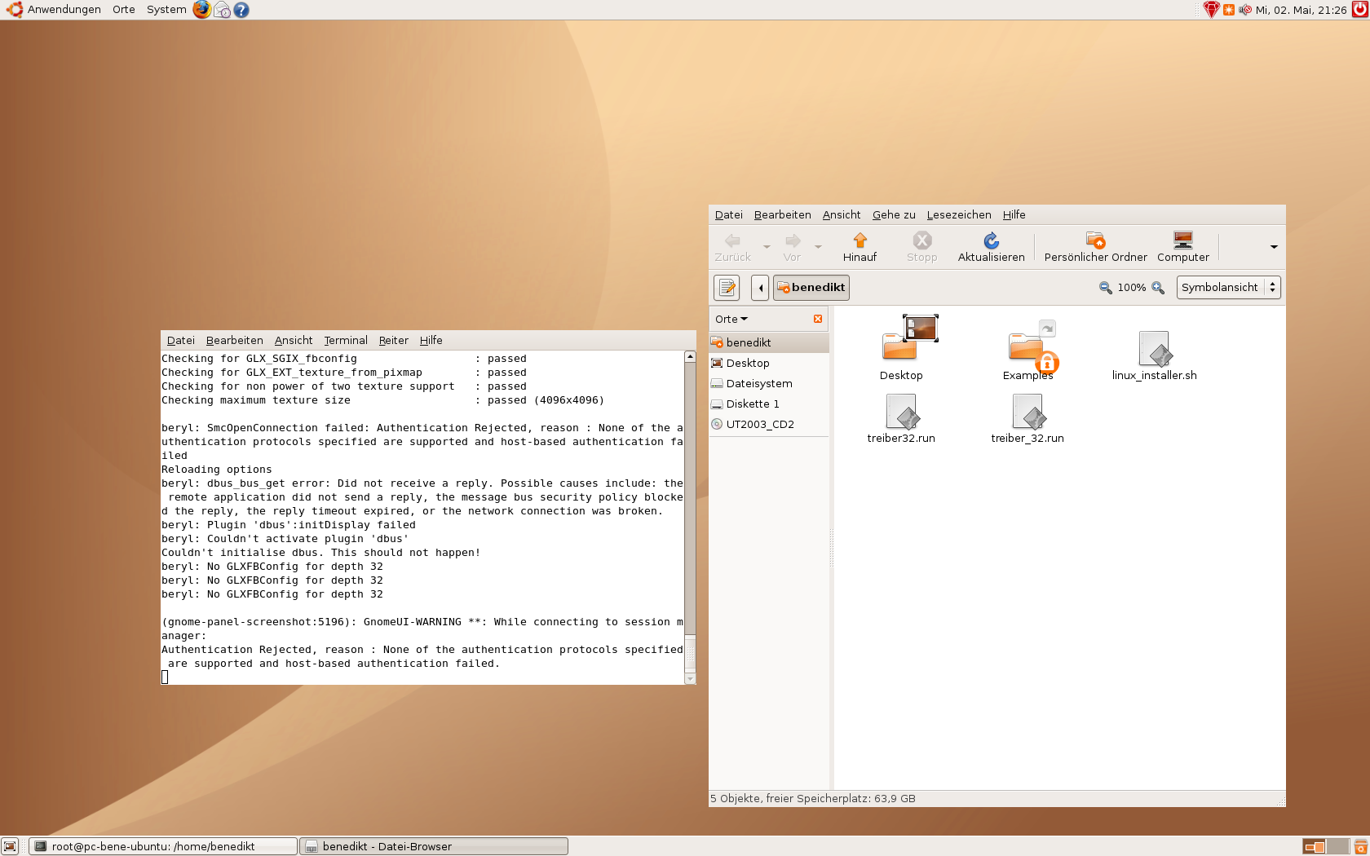Select Diskette 1 in the Orte sidebar

(x=769, y=404)
